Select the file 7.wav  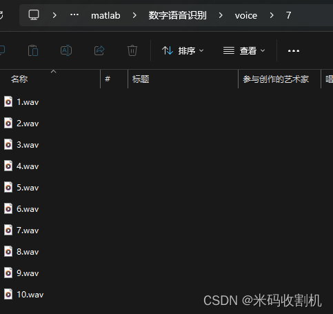pyautogui.click(x=21, y=230)
